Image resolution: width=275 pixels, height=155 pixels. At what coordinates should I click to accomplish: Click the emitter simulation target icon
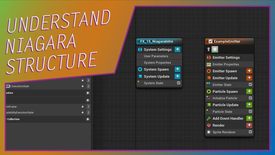[x=208, y=49]
